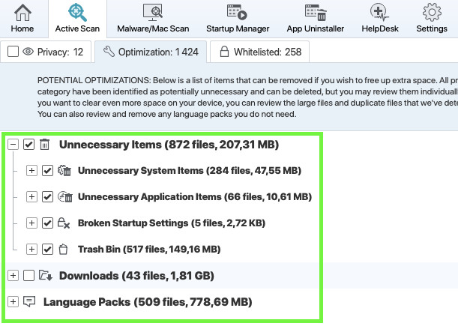Click the Whitelisted padlock icon
Screen dimensions: 458x329
(224, 52)
